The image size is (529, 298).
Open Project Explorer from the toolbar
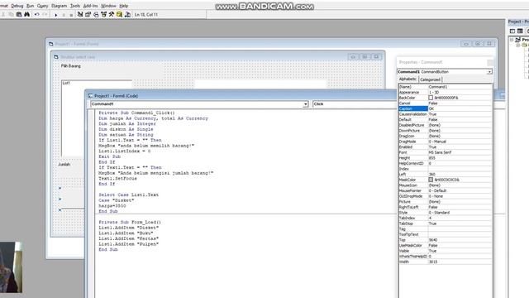click(x=80, y=15)
